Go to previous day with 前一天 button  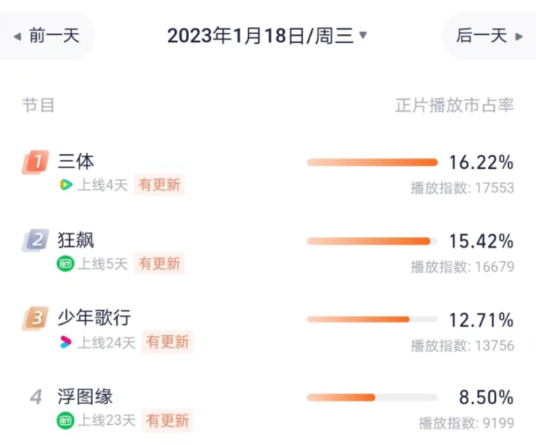pos(46,35)
